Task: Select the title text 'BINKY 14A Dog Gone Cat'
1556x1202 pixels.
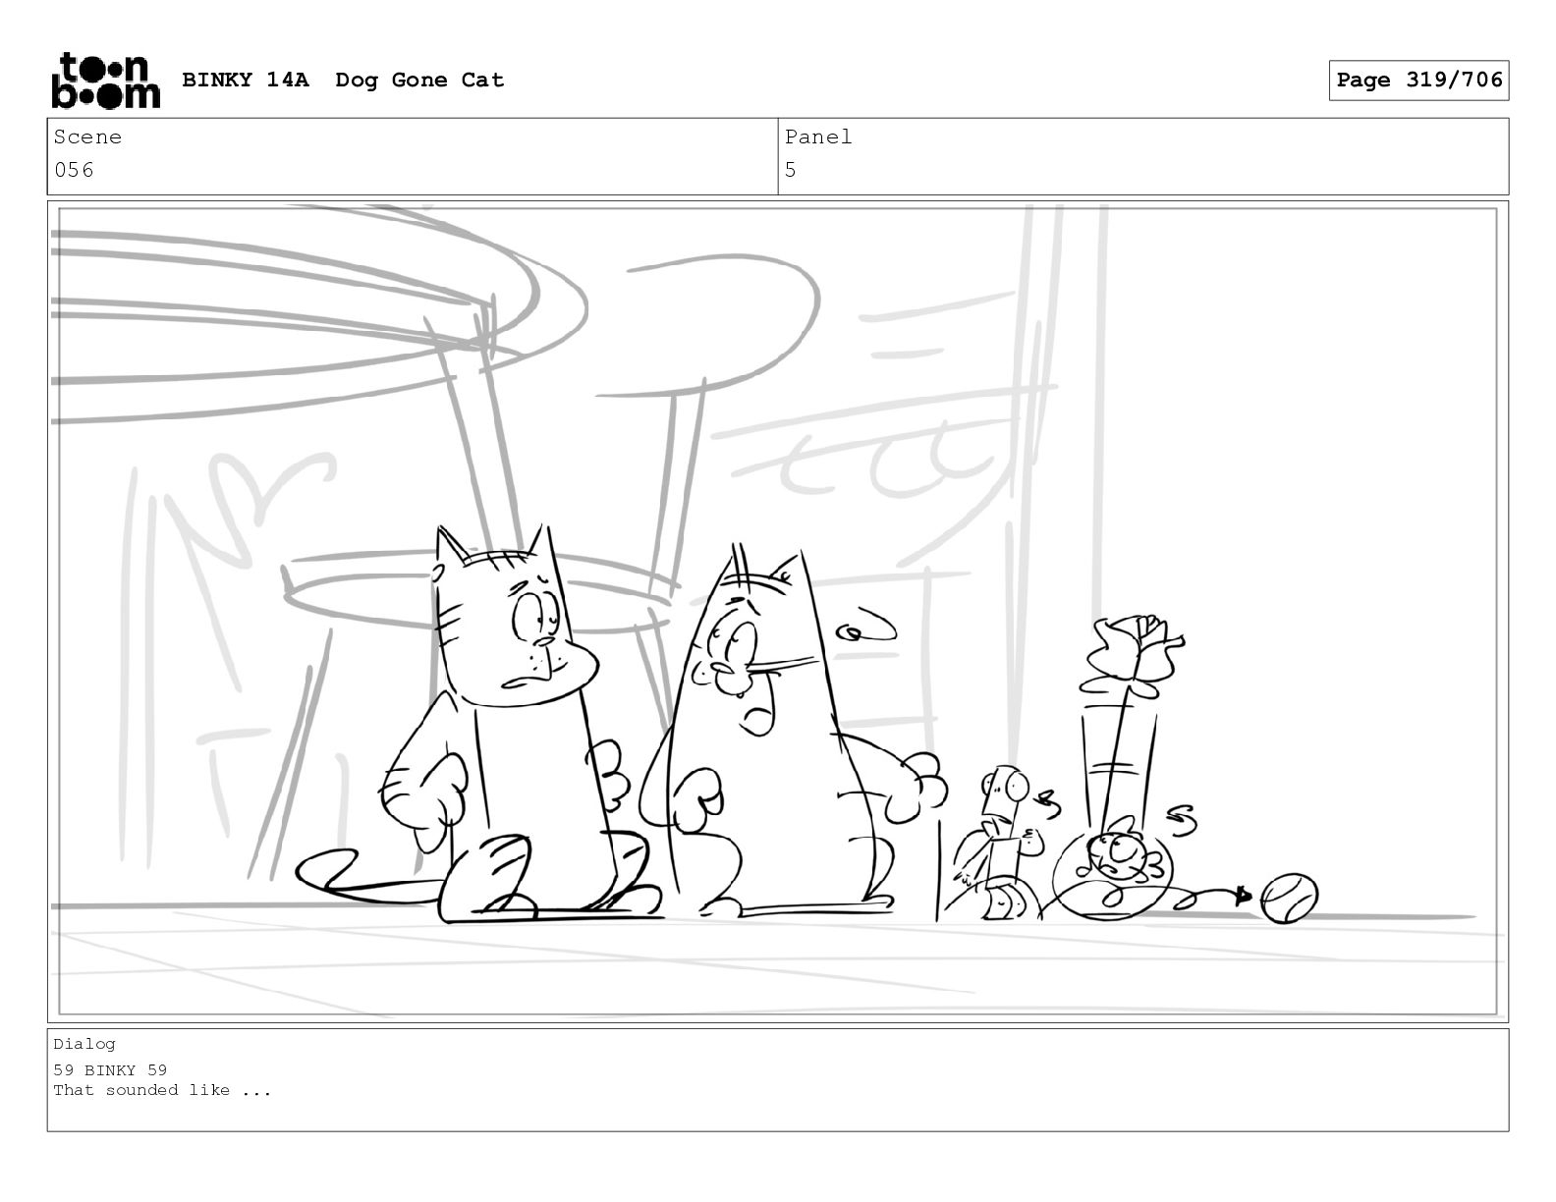Action: coord(343,81)
